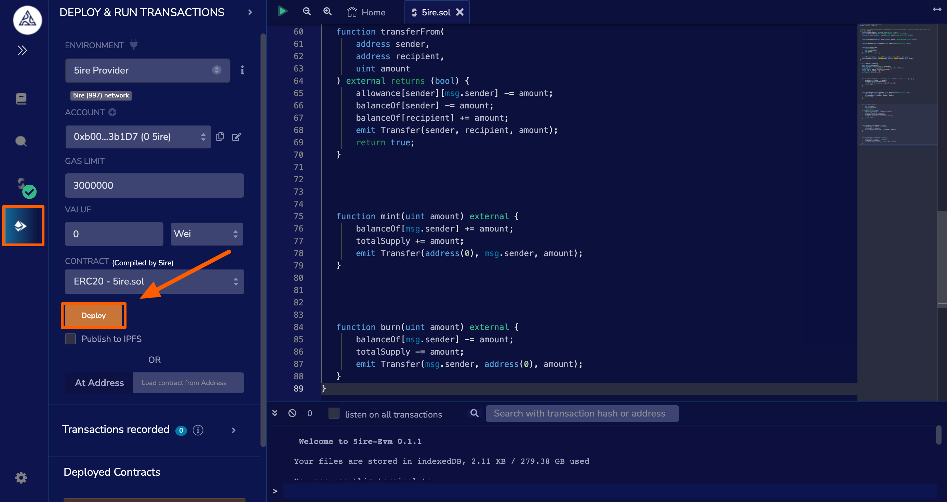Click the pending transactions count 0
947x502 pixels.
pyautogui.click(x=309, y=413)
